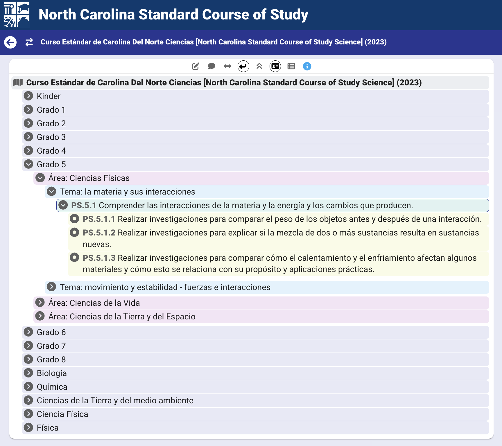Image resolution: width=502 pixels, height=446 pixels.
Task: Click the 'Kinder' label
Action: [x=49, y=96]
